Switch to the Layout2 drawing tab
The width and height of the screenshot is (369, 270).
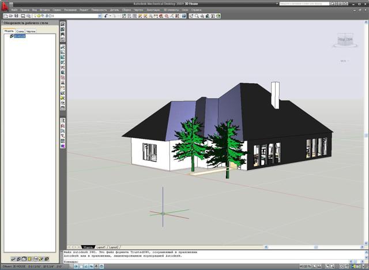click(x=114, y=247)
